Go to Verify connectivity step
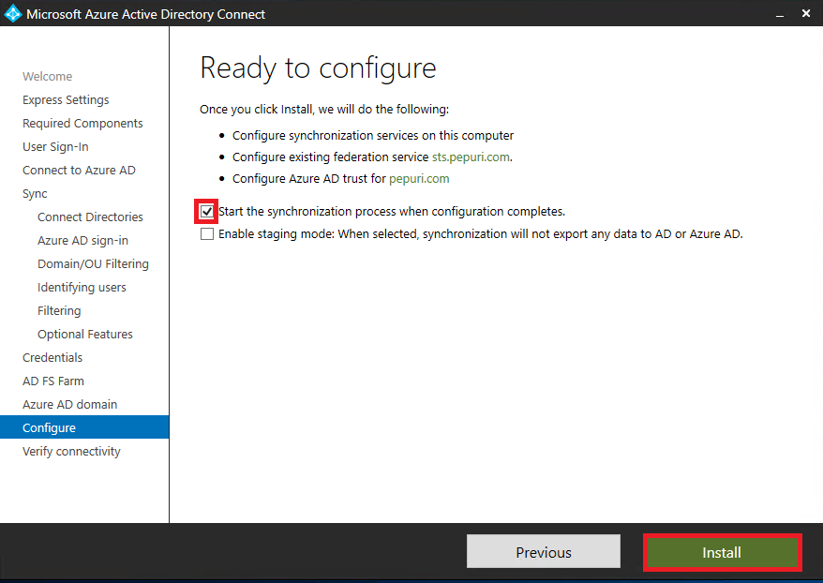 71,452
